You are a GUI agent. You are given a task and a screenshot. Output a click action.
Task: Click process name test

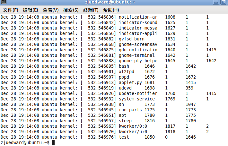(124, 137)
